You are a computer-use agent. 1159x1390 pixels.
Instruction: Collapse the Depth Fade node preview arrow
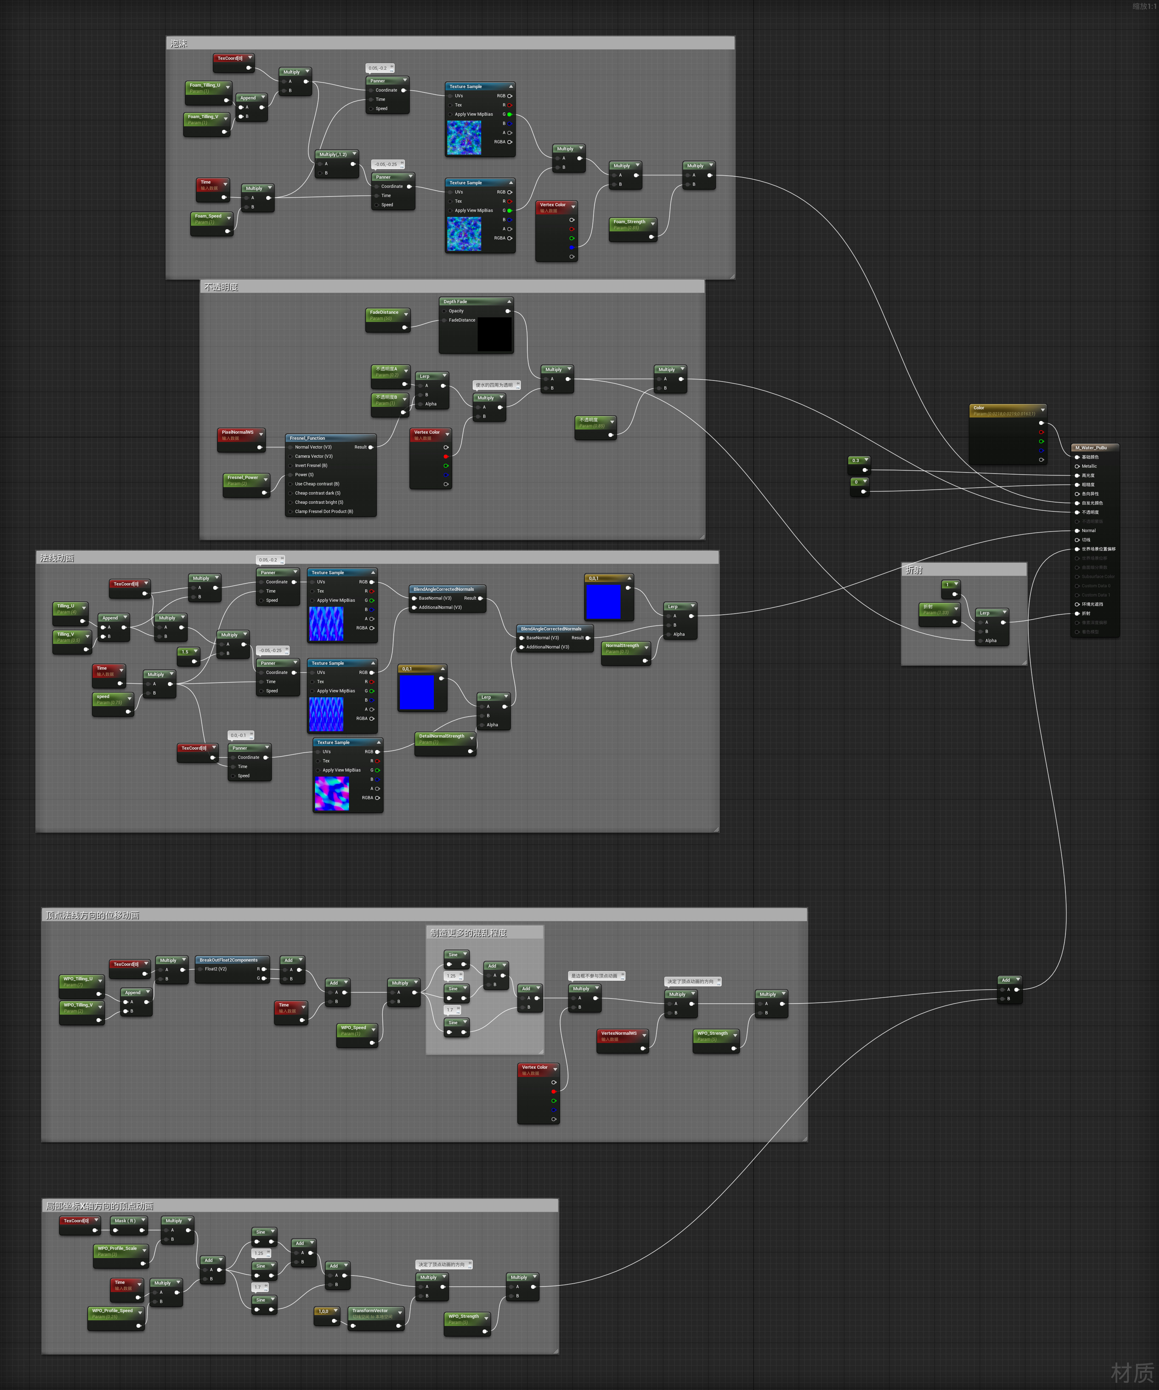tap(509, 301)
